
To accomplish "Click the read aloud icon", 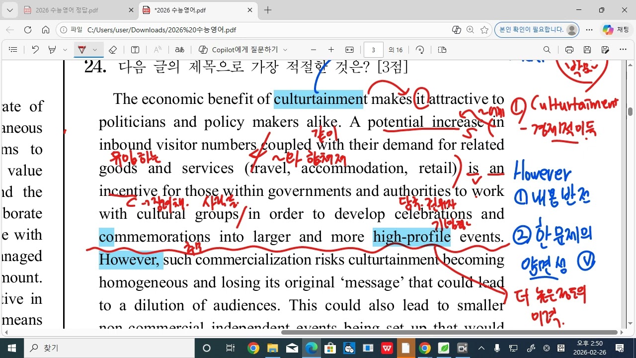I will click(x=157, y=50).
